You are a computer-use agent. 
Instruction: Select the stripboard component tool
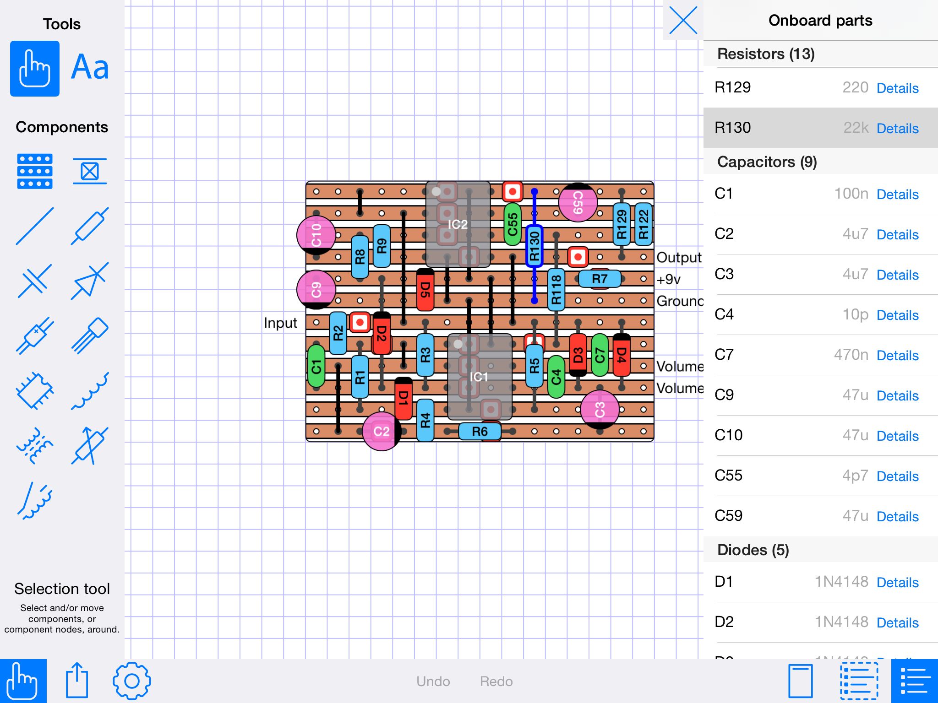click(x=34, y=172)
